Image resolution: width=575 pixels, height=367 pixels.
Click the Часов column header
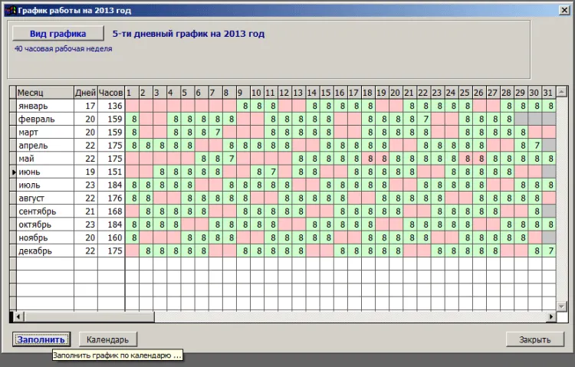(x=111, y=93)
